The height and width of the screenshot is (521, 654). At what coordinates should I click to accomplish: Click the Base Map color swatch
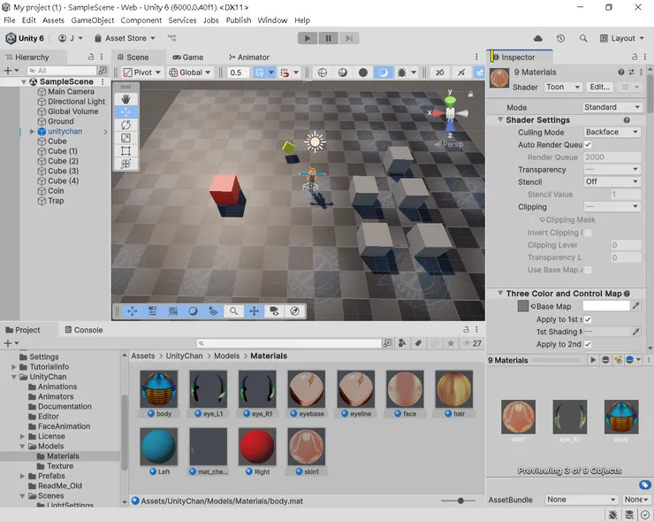tap(605, 306)
